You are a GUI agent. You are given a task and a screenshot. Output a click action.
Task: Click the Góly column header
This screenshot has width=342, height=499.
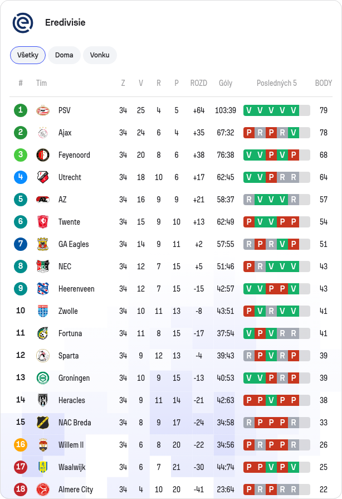(226, 83)
